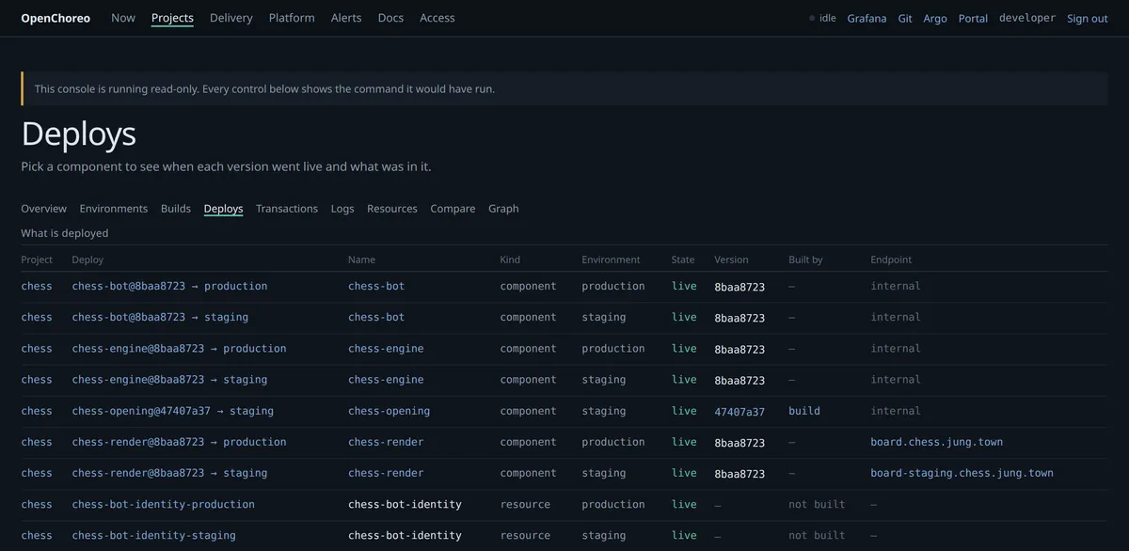Screen dimensions: 1129x551
Task: Click chess project in chess-opening row
Action: 37,411
